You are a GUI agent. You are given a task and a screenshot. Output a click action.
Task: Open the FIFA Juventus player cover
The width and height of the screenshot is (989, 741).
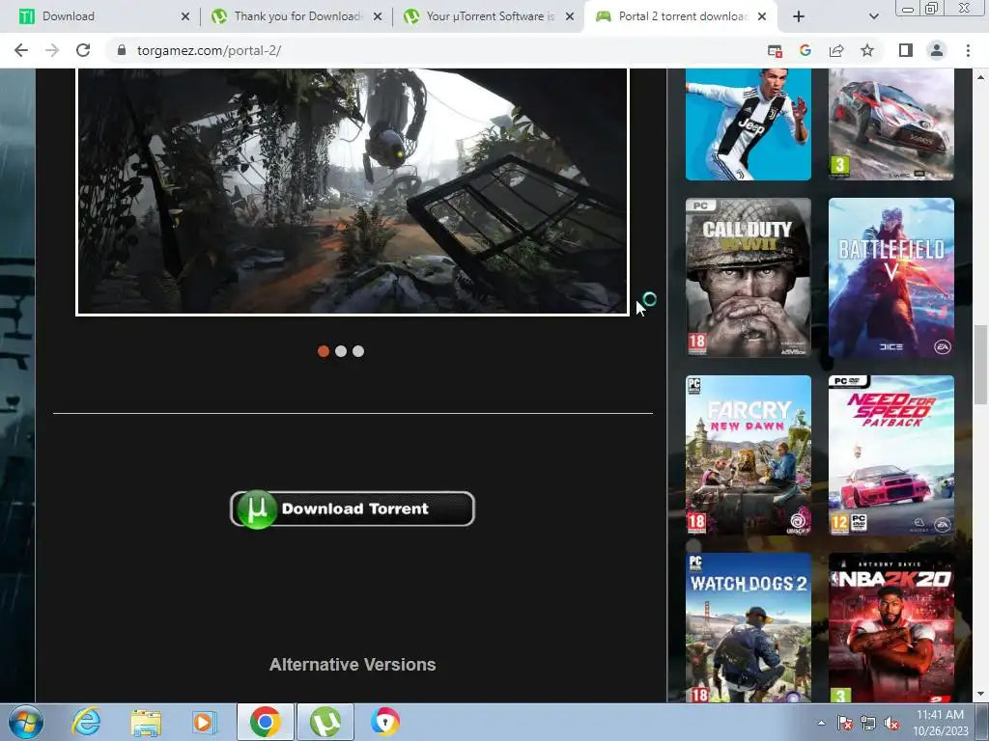749,124
